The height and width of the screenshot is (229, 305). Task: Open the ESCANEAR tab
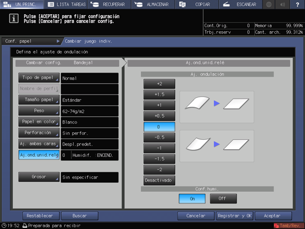240,4
